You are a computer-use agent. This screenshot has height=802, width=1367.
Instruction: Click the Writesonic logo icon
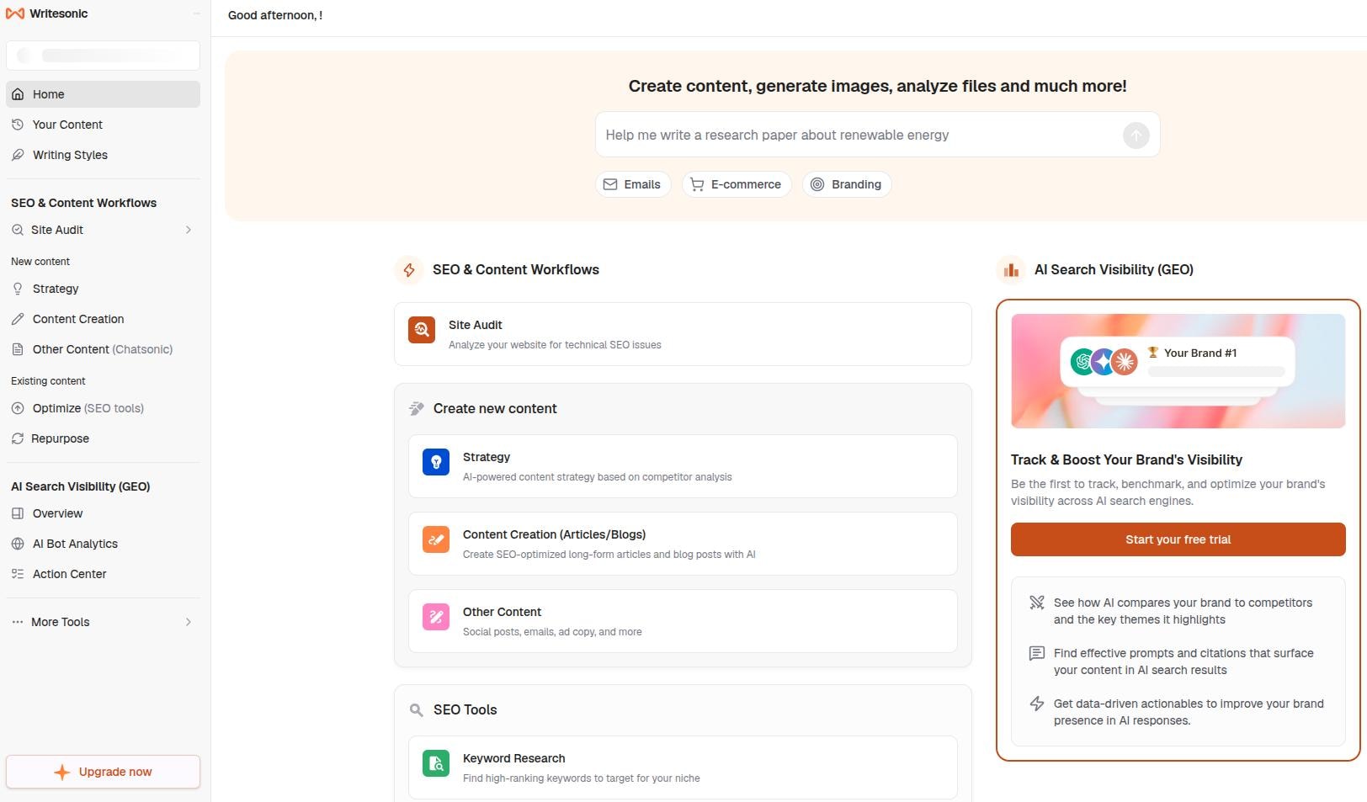[15, 13]
